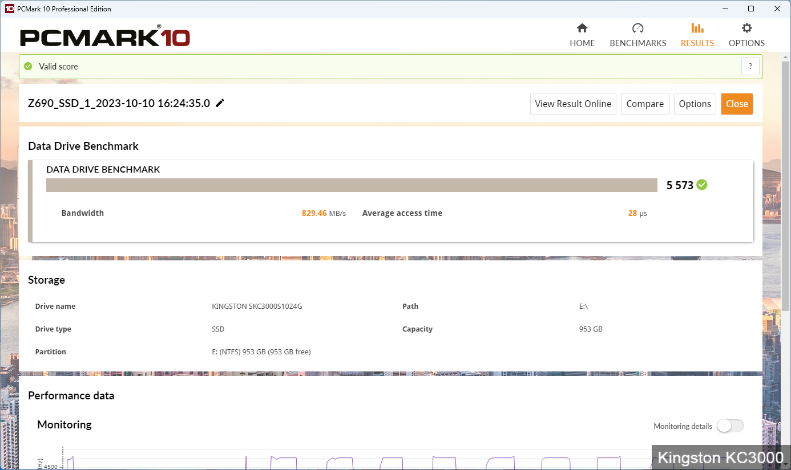Viewport: 791px width, 470px height.
Task: Open the result Options button
Action: (x=695, y=104)
